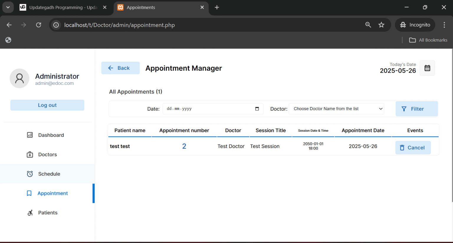Click the calendar icon next to Today's Date
Image resolution: width=453 pixels, height=243 pixels.
427,68
